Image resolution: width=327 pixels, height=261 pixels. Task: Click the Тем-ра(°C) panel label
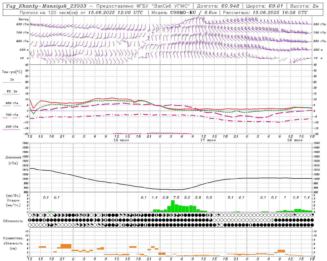click(12, 72)
